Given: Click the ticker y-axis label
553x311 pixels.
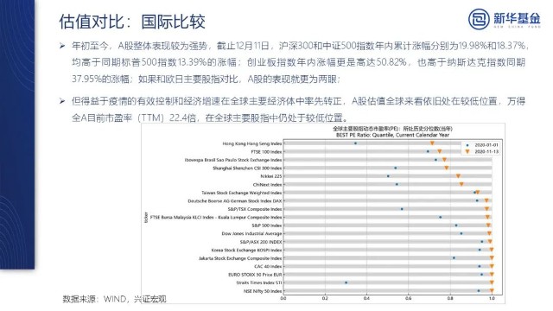Looking at the screenshot, I should click(146, 217).
